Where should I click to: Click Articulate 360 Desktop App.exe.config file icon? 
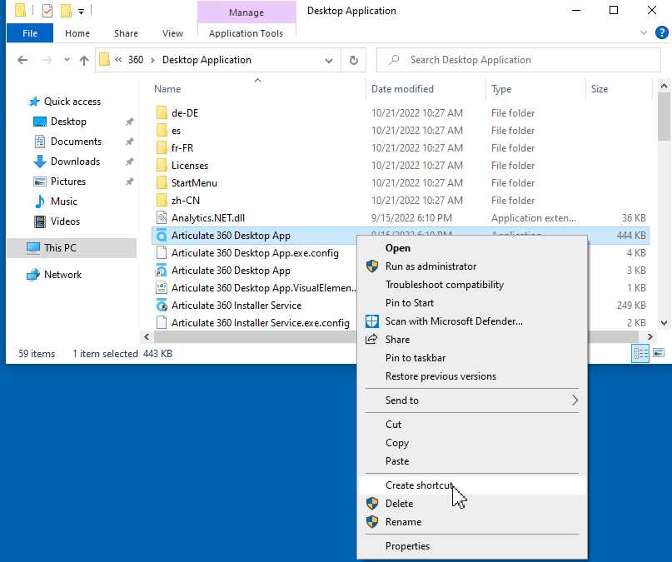[x=162, y=253]
